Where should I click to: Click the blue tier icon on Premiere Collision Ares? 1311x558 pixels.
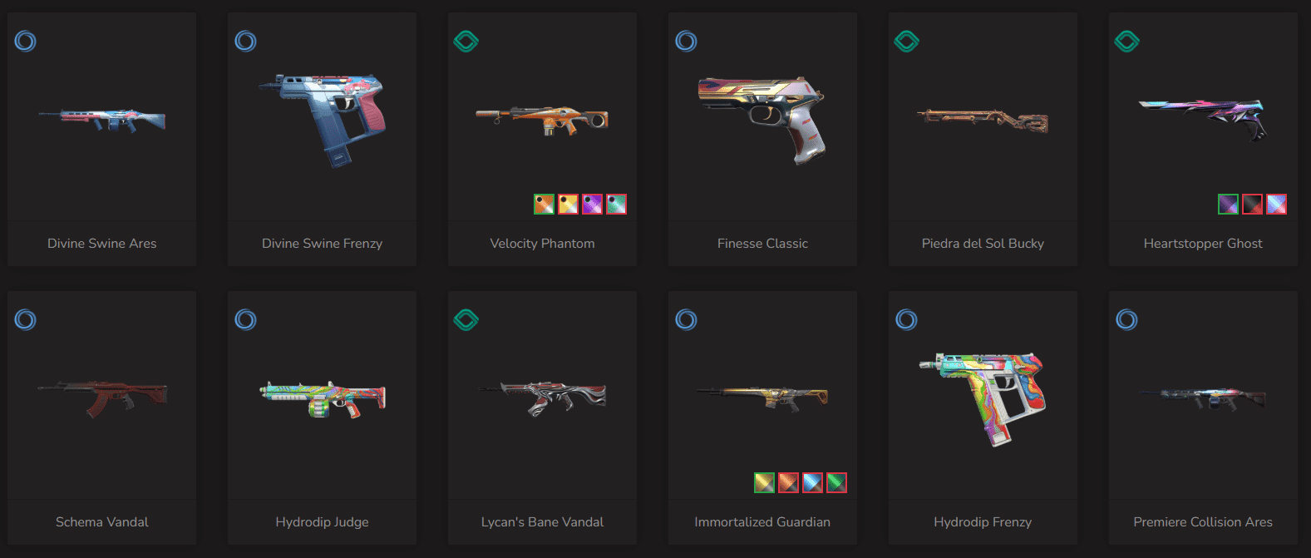coord(1127,319)
